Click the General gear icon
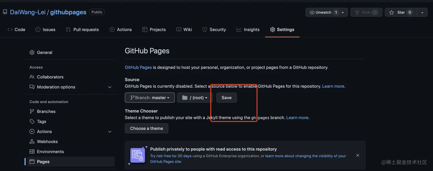Viewport: 433px width, 171px height. click(32, 52)
